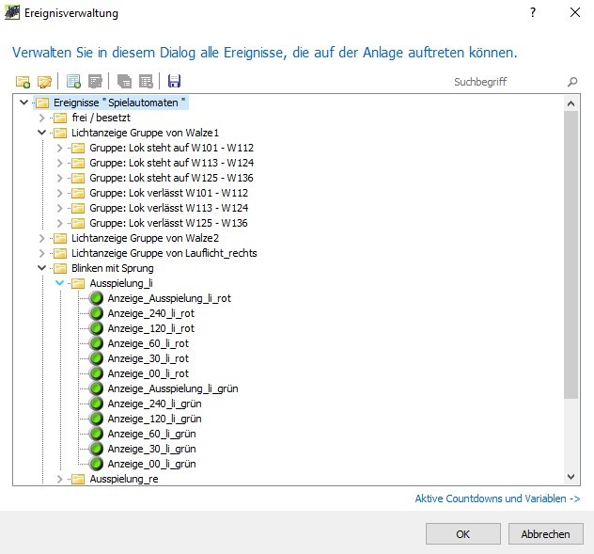Click green indicator of Anzeige_Ausspielung_li_rot
This screenshot has height=554, width=594.
(x=96, y=298)
